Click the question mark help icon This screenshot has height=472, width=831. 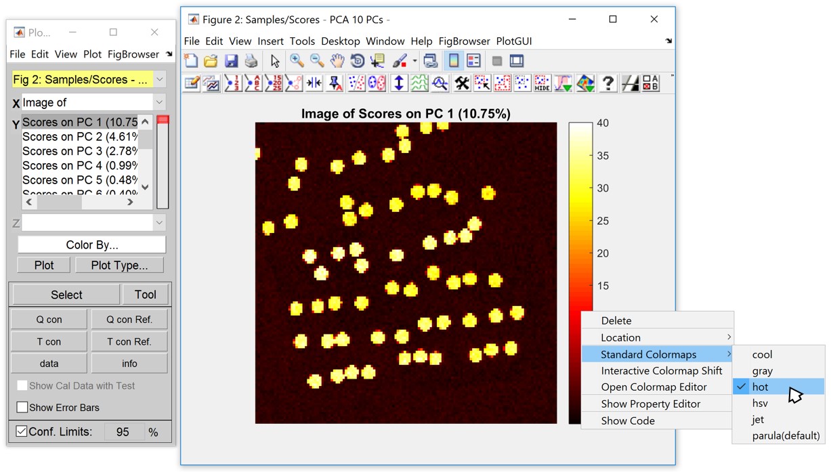(x=608, y=83)
